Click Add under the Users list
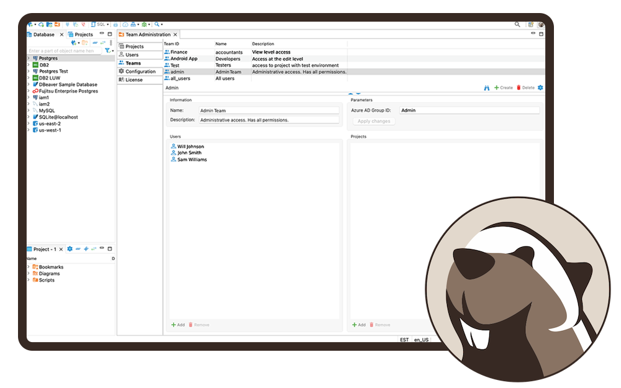Viewport: 621px width, 388px height. tap(178, 325)
